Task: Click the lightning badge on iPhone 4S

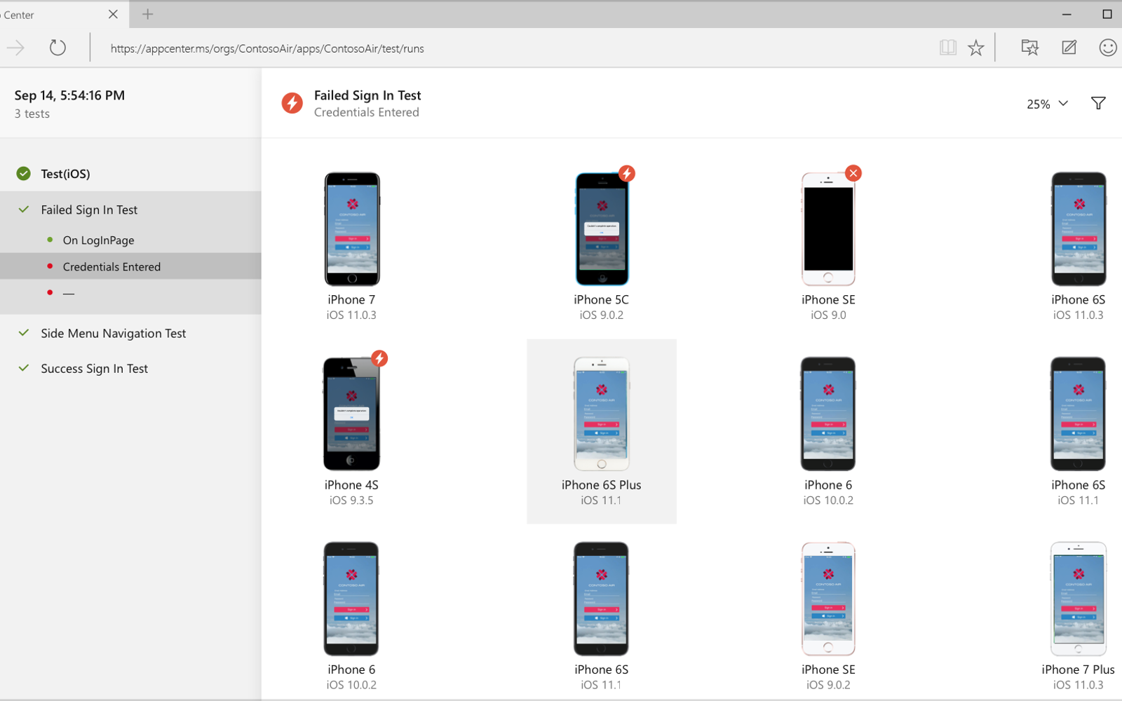Action: [x=379, y=358]
